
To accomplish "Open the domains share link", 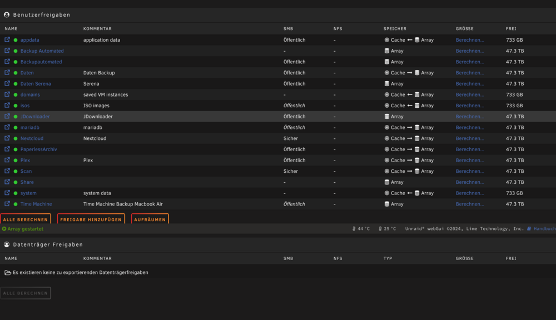I will (x=30, y=94).
